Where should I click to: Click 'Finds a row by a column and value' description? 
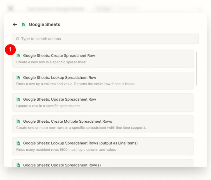click(x=76, y=84)
